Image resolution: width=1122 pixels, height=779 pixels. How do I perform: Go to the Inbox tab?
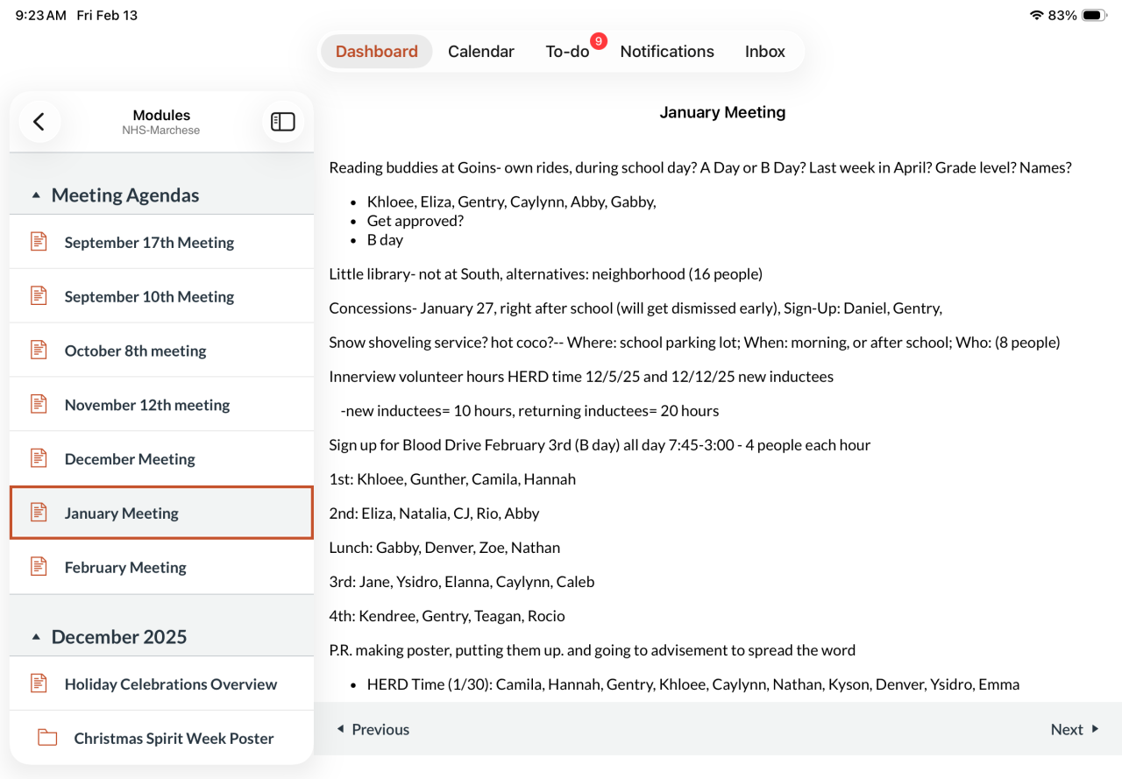[x=764, y=52]
